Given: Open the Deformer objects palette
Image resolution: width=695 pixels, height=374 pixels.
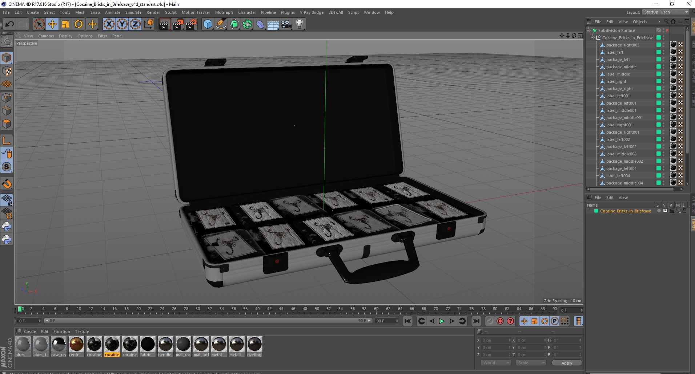Looking at the screenshot, I should coord(260,24).
